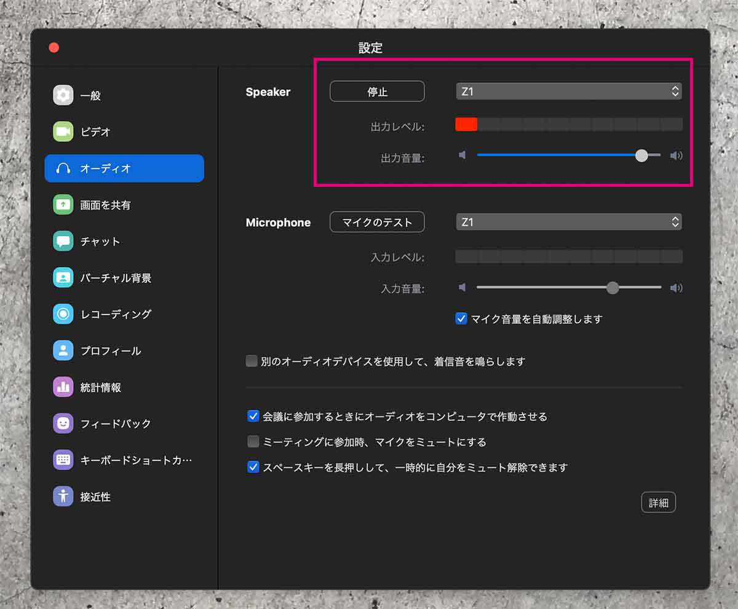This screenshot has height=609, width=738.
Task: Select the 画面を共有 share screen icon
Action: pyautogui.click(x=63, y=205)
